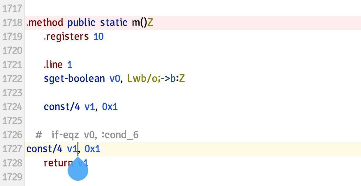Click 0x1 on line 1727
The height and width of the screenshot is (186, 361).
point(92,149)
